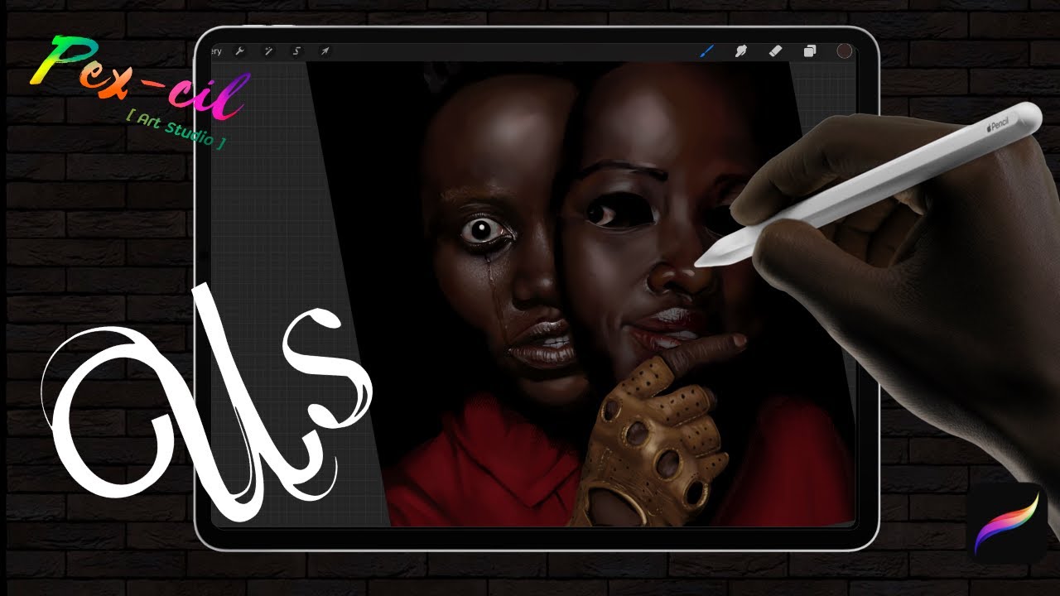Open the Gallery button in Procreate
The height and width of the screenshot is (596, 1060).
[x=215, y=51]
